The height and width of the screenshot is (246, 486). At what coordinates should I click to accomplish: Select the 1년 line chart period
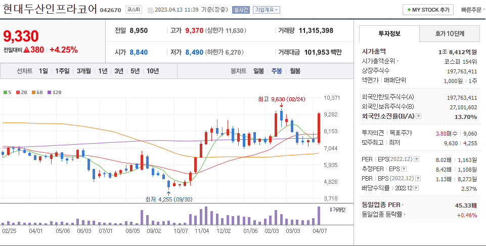(x=103, y=71)
